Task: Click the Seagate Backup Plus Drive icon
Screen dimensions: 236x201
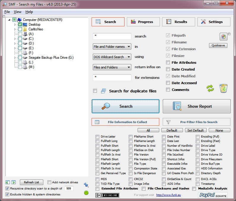Action: (25, 58)
